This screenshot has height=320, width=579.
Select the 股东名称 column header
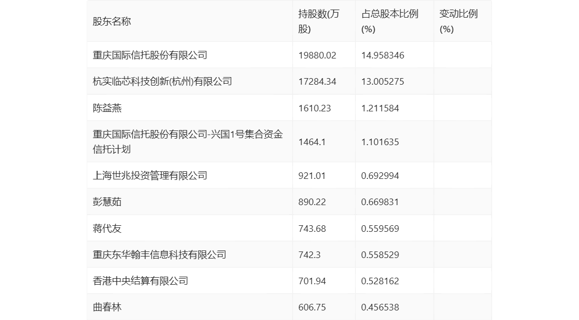tap(111, 21)
